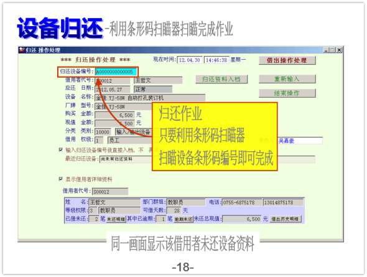The image size is (367, 277).
Task: Focus the 归还设备编号 input field
Action: (x=116, y=72)
